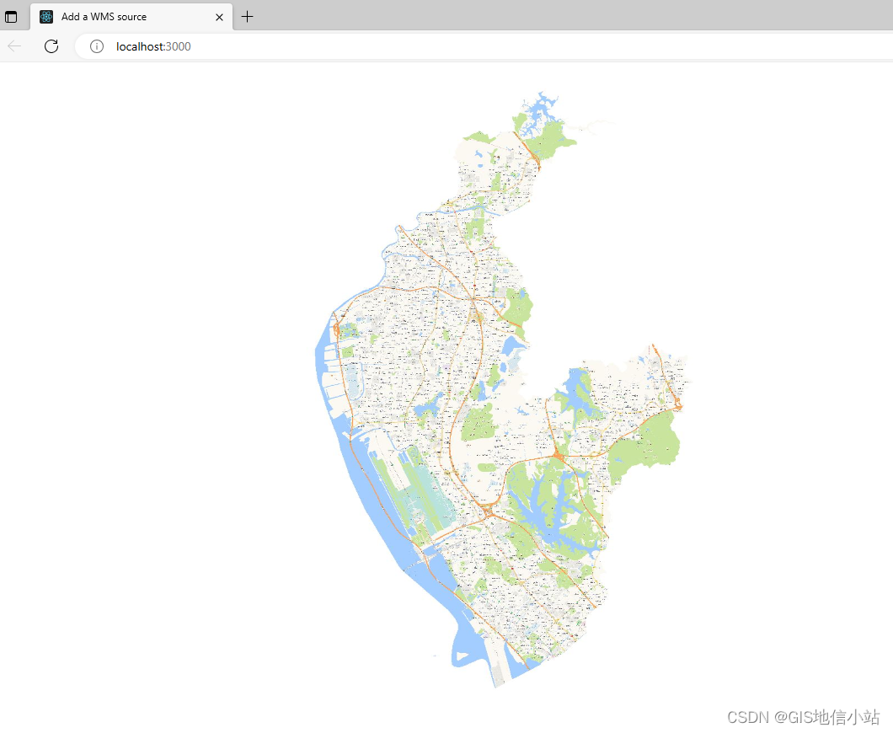Close the Add a WMS source tab
The width and height of the screenshot is (893, 733).
[x=219, y=16]
